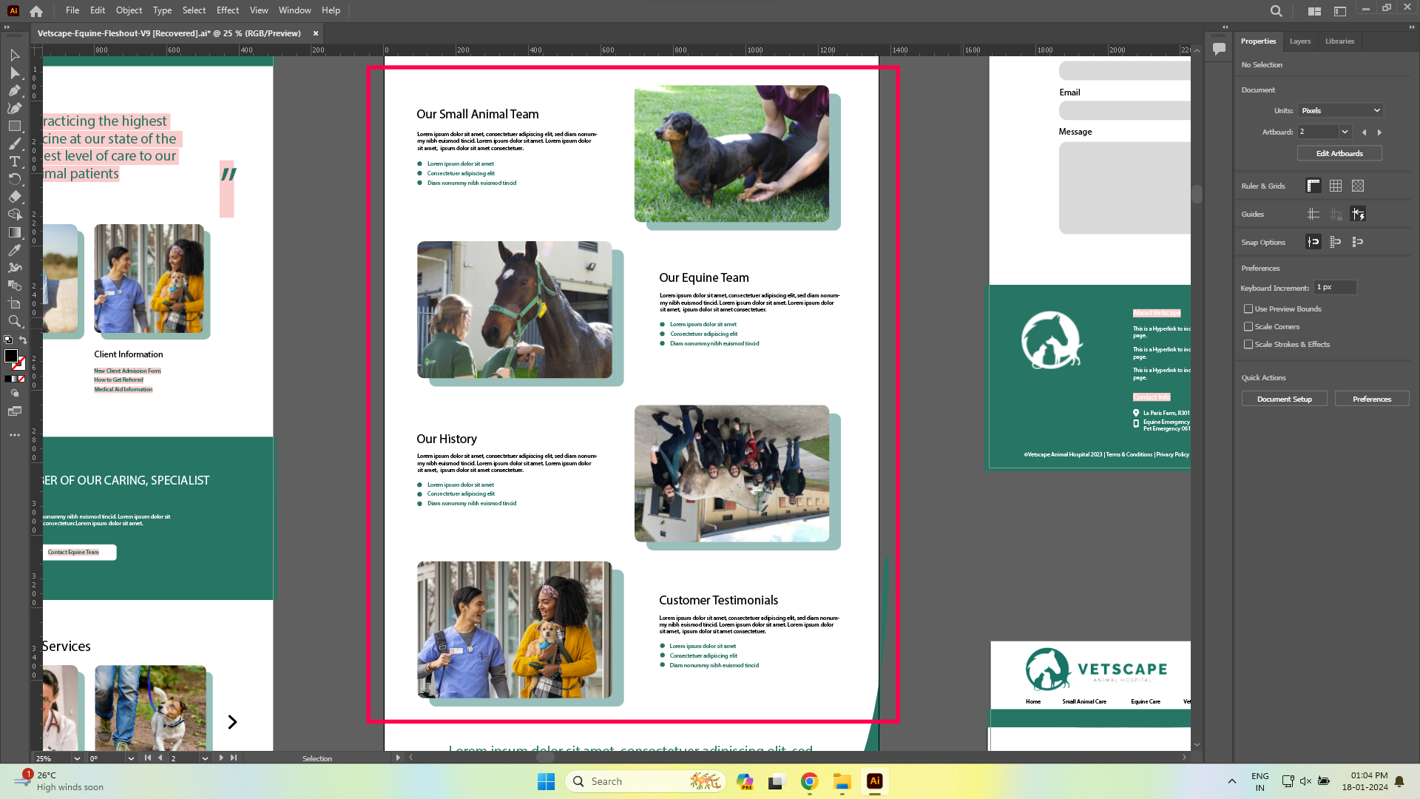Click the Edit Artboards button

click(1339, 154)
